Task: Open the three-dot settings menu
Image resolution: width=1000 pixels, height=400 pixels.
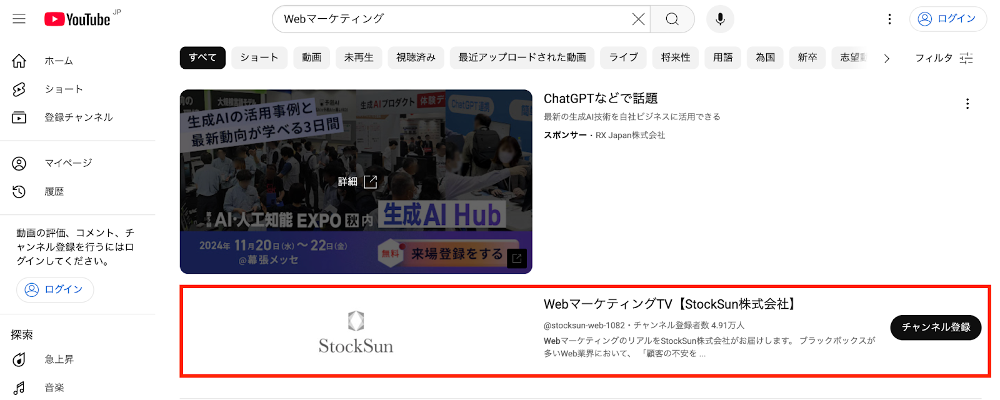Action: (x=889, y=19)
